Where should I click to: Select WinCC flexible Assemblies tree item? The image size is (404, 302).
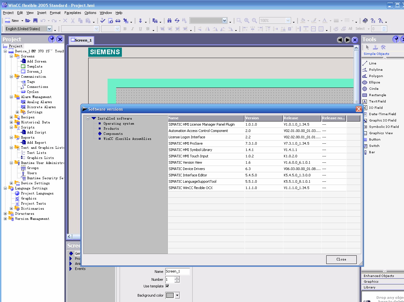point(127,139)
